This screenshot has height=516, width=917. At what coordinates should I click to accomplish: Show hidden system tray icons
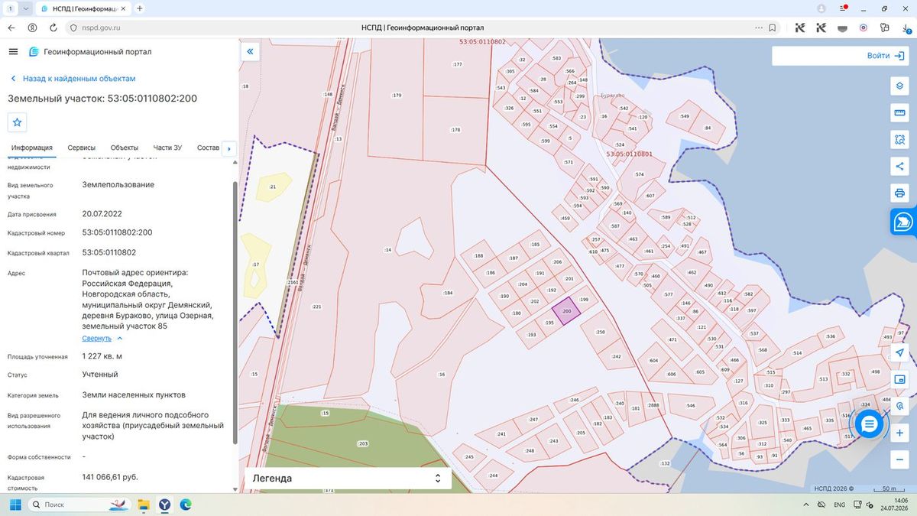(x=808, y=505)
